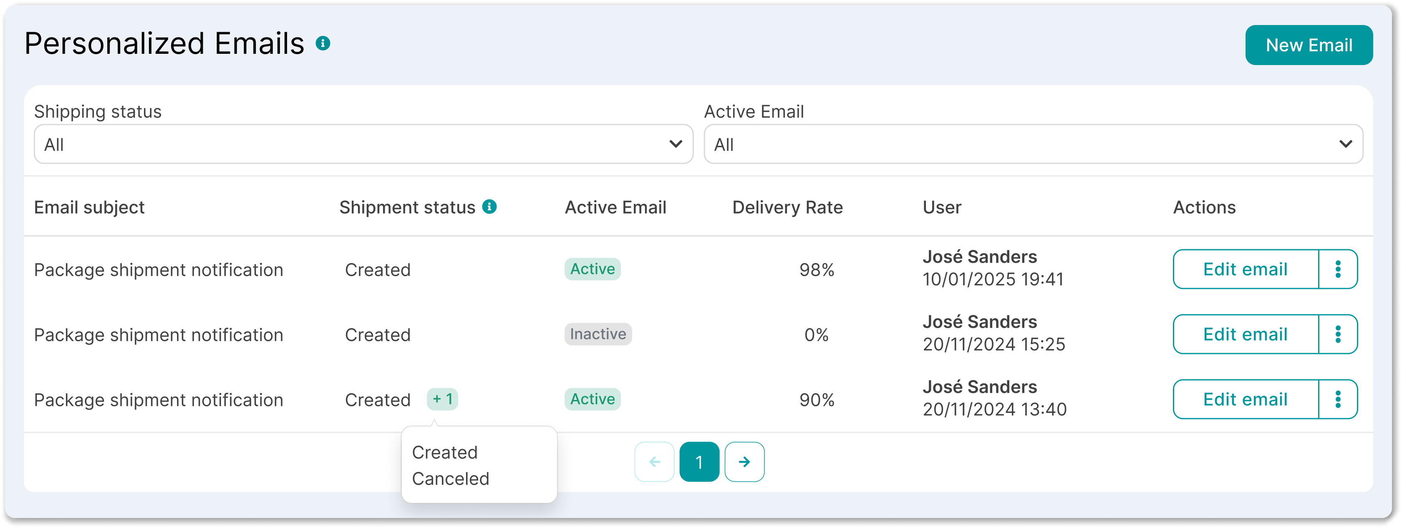
Task: Click the 20/11/2024 13:40 timestamp
Action: click(994, 410)
